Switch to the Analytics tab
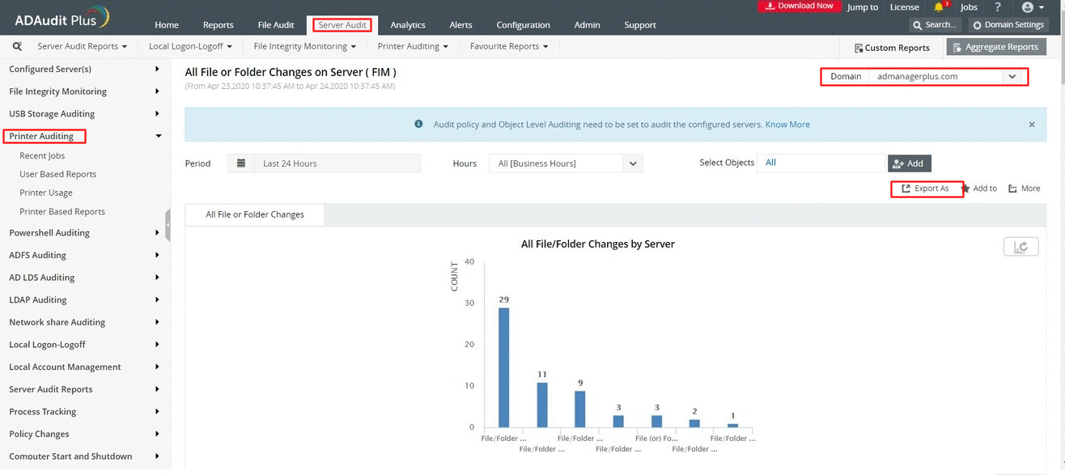The width and height of the screenshot is (1065, 475). click(x=407, y=24)
